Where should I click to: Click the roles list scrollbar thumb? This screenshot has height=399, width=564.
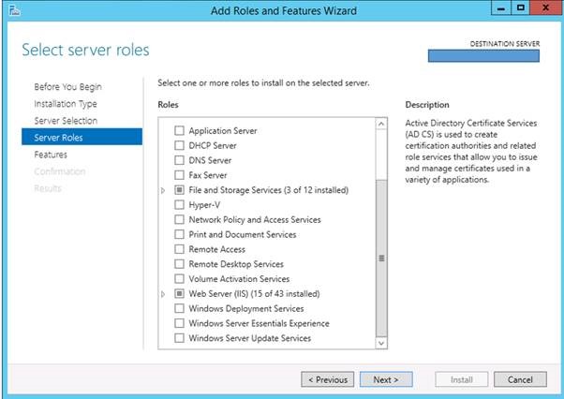click(380, 258)
